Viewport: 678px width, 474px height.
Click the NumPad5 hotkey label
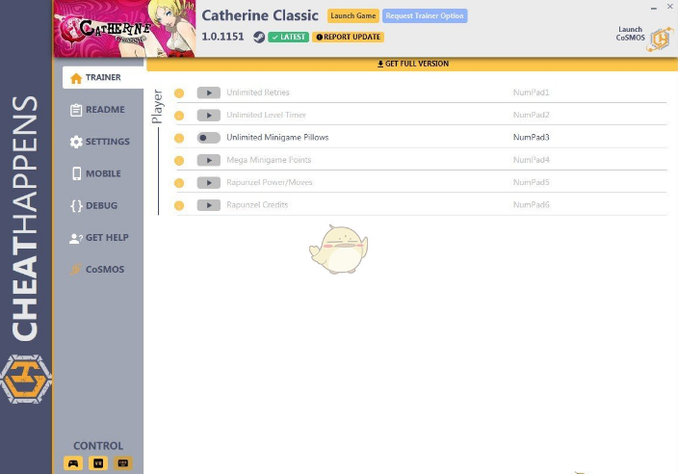tap(531, 182)
